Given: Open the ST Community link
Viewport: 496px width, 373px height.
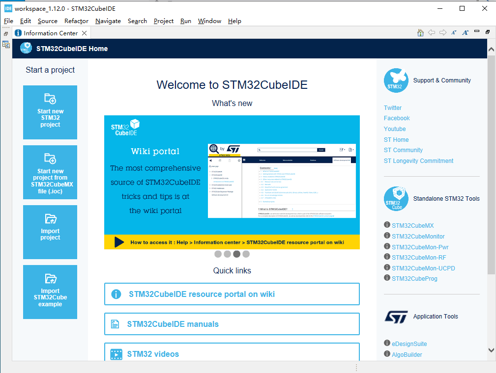Looking at the screenshot, I should (x=403, y=150).
